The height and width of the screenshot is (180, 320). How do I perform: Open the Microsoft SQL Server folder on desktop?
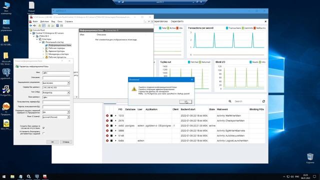5,58
